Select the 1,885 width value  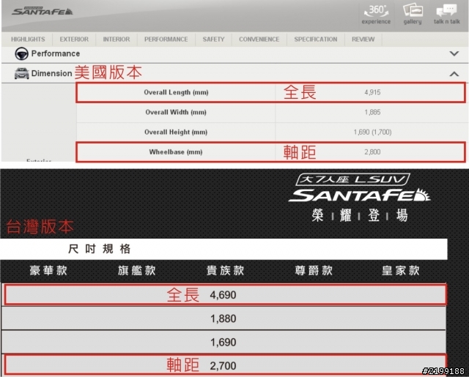point(372,112)
